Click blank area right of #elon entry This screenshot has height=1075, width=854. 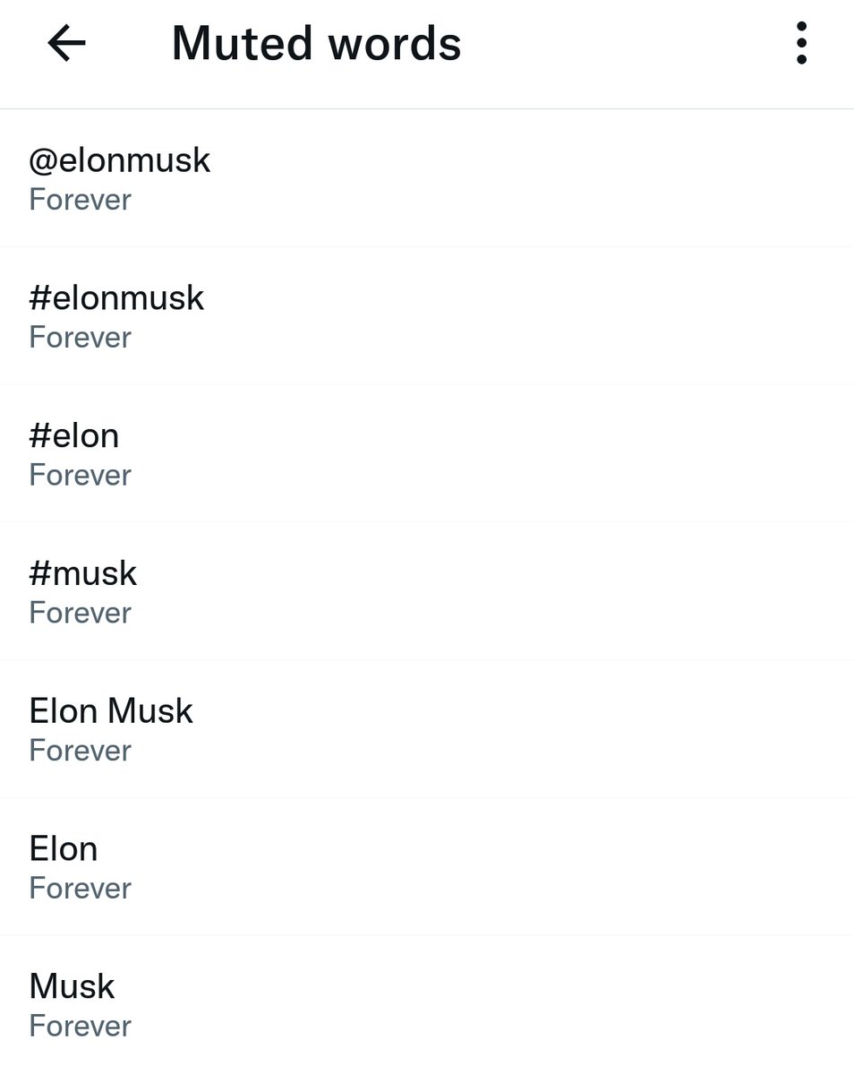(492, 453)
